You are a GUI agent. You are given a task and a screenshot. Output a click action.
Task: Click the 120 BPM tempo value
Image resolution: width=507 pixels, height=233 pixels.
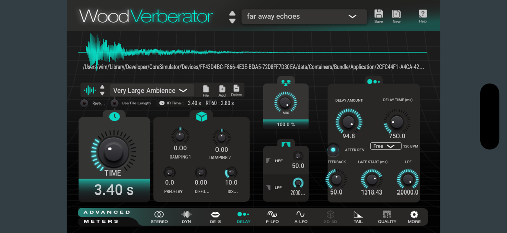click(411, 147)
